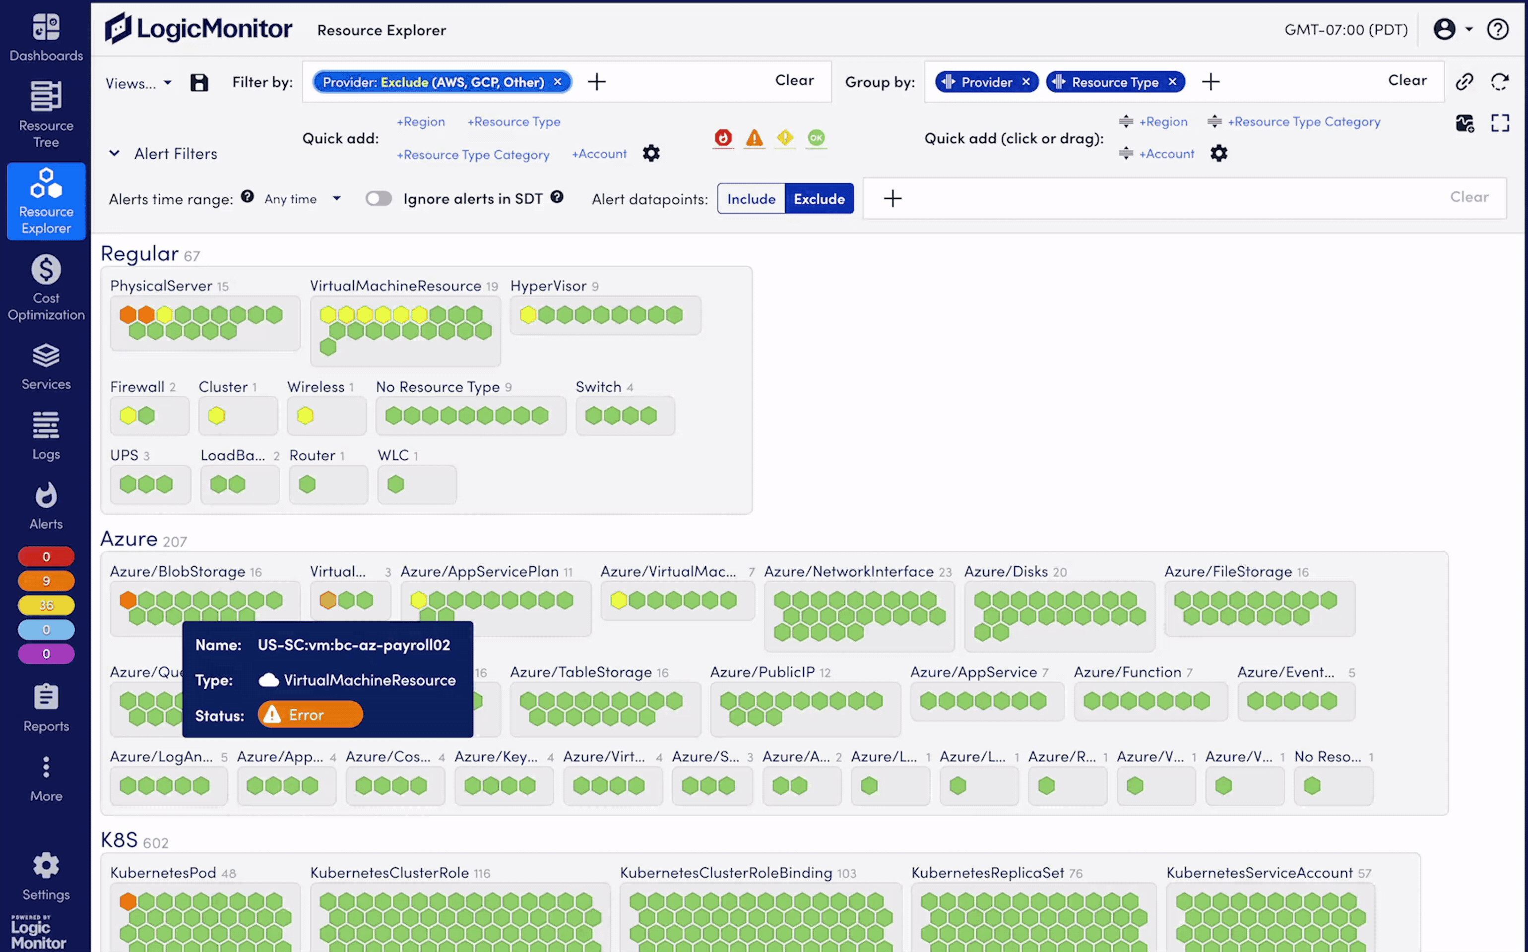Click the save view floppy disk icon
The height and width of the screenshot is (952, 1528).
click(199, 82)
